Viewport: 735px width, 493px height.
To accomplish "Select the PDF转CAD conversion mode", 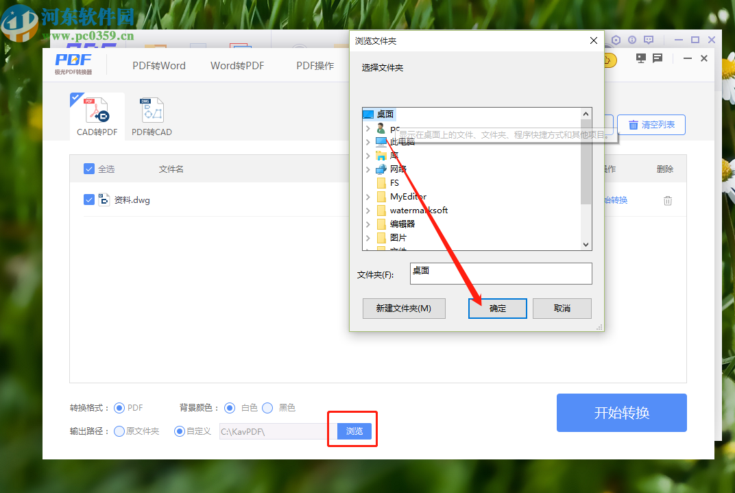I will (152, 117).
